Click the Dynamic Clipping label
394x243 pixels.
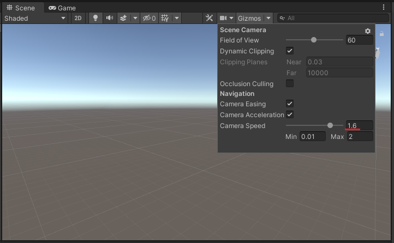(x=247, y=51)
